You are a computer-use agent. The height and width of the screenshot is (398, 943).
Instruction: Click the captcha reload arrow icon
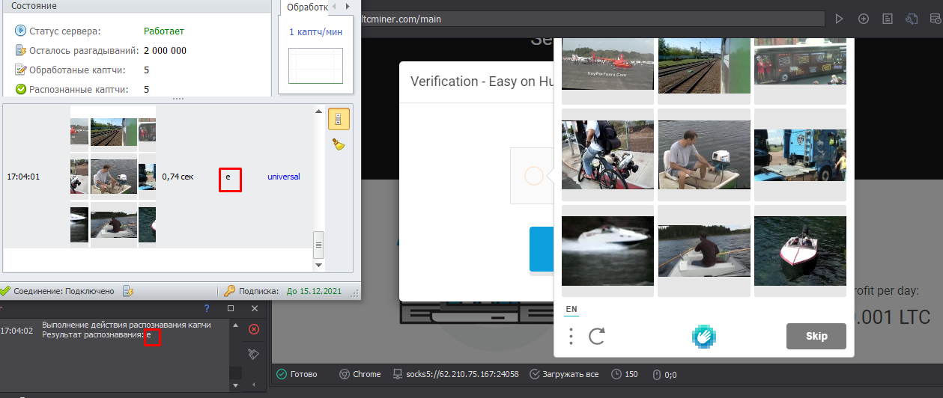(596, 337)
